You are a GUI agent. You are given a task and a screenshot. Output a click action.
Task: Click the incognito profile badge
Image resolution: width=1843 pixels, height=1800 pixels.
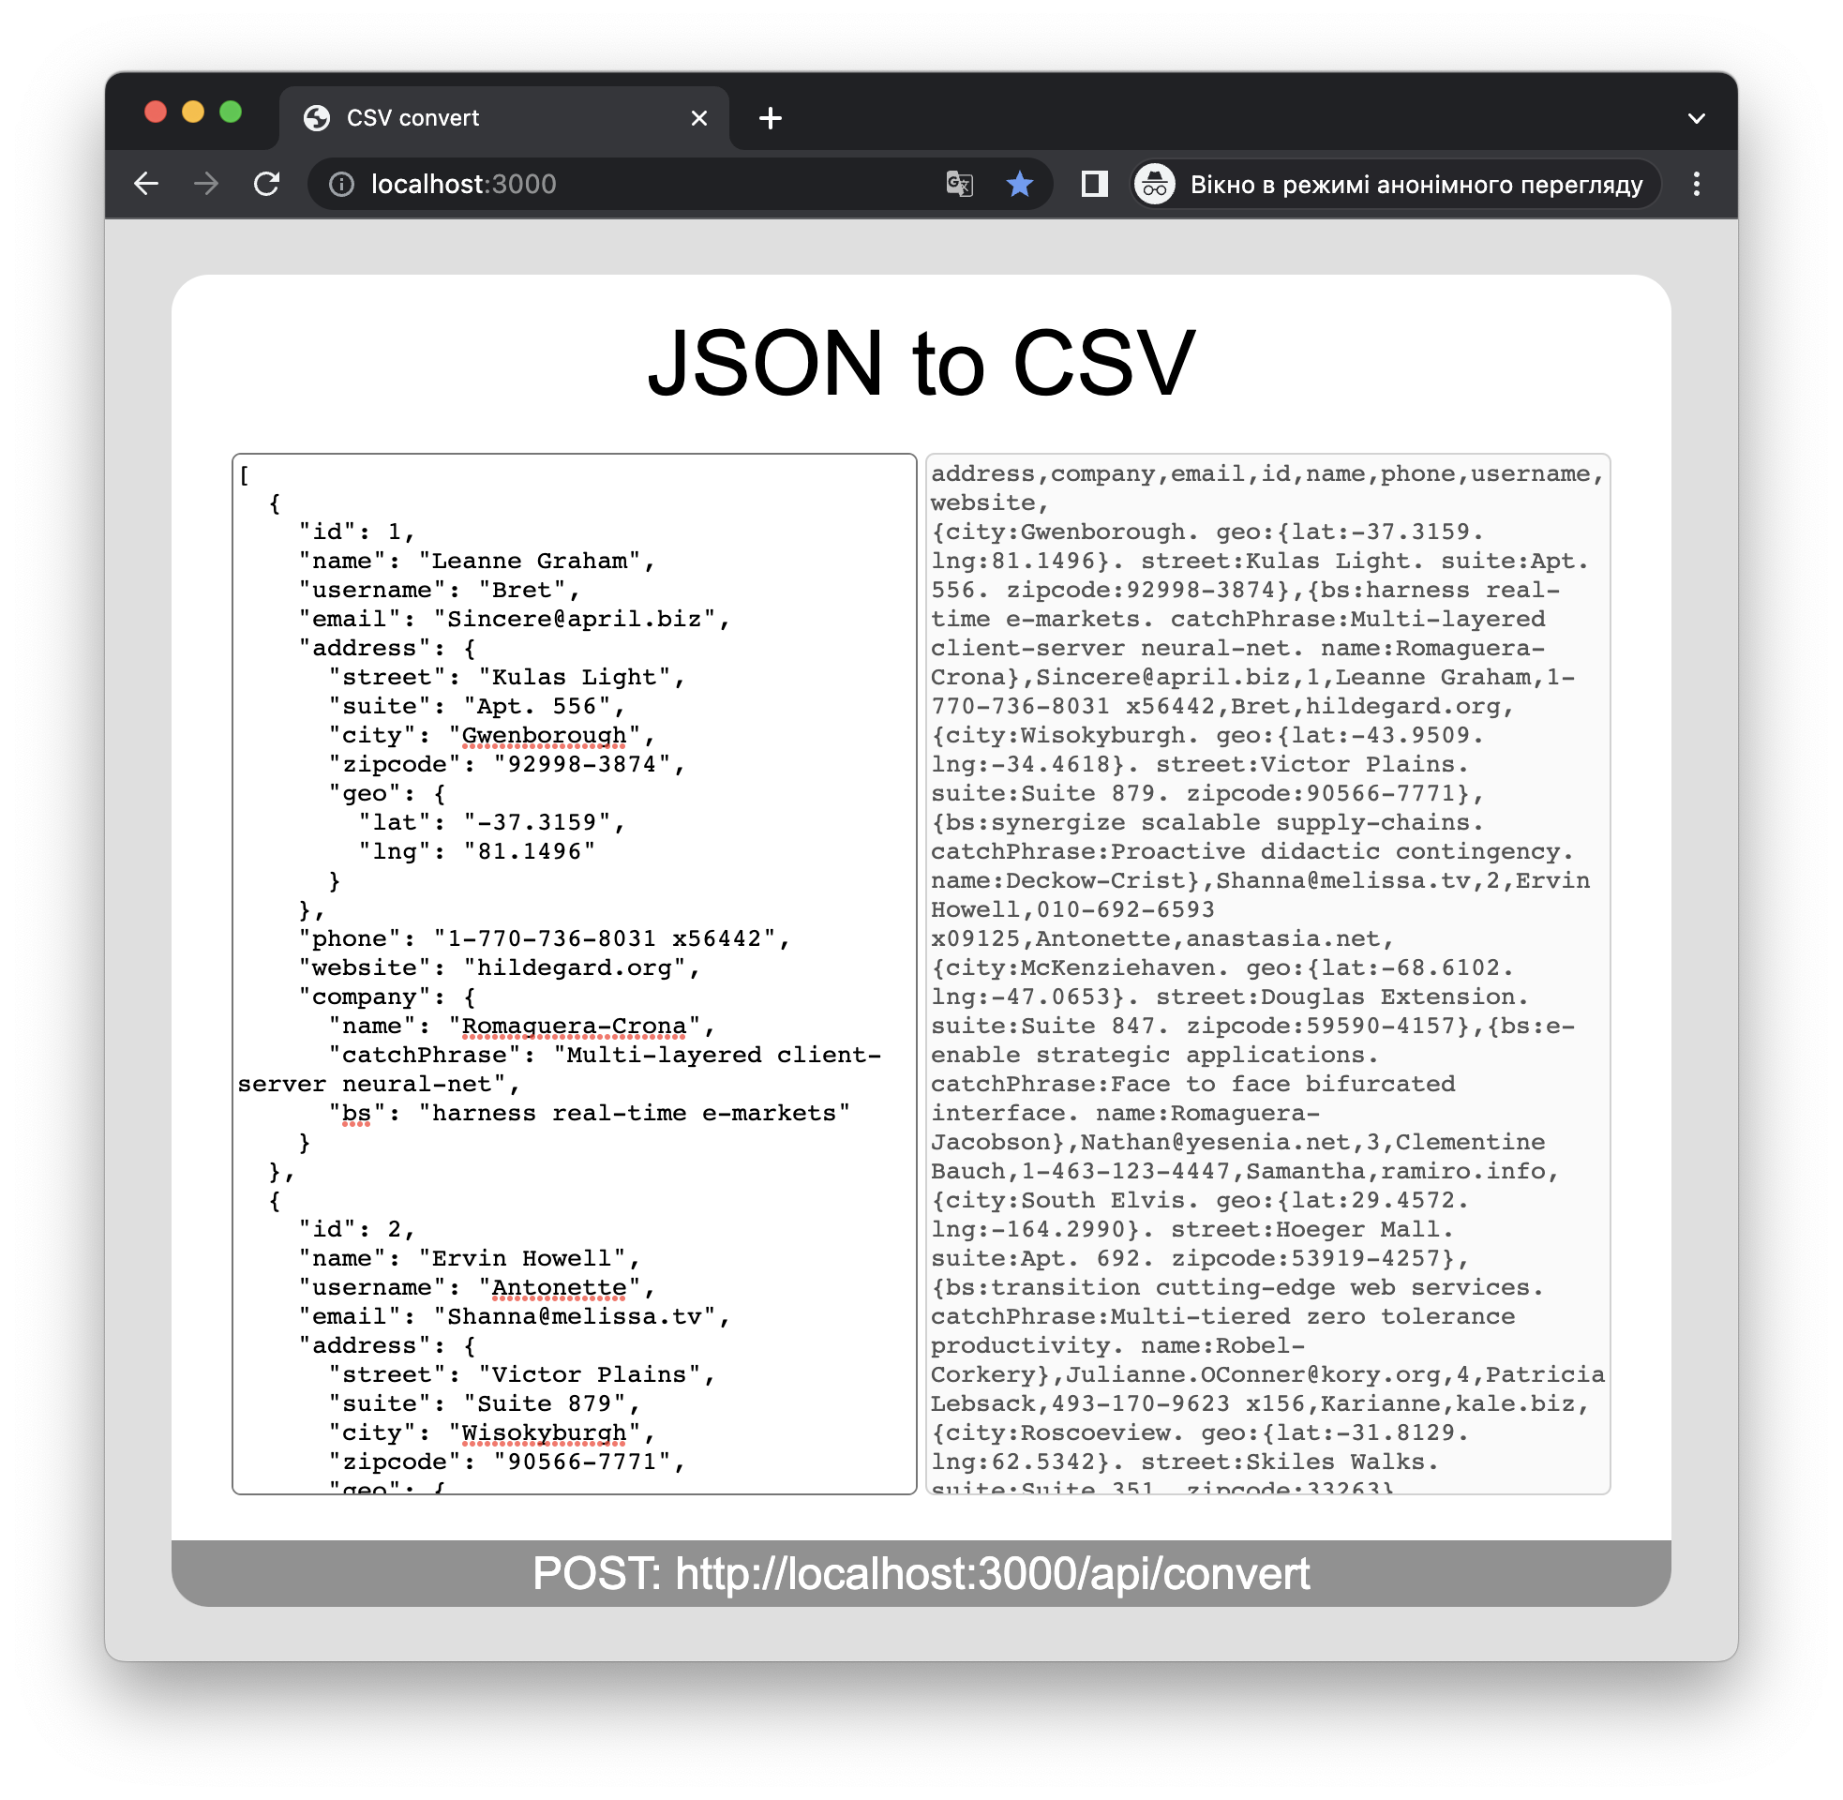[1395, 185]
